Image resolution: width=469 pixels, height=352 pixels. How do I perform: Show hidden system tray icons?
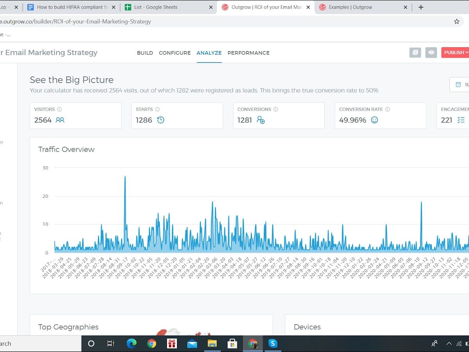(x=449, y=343)
